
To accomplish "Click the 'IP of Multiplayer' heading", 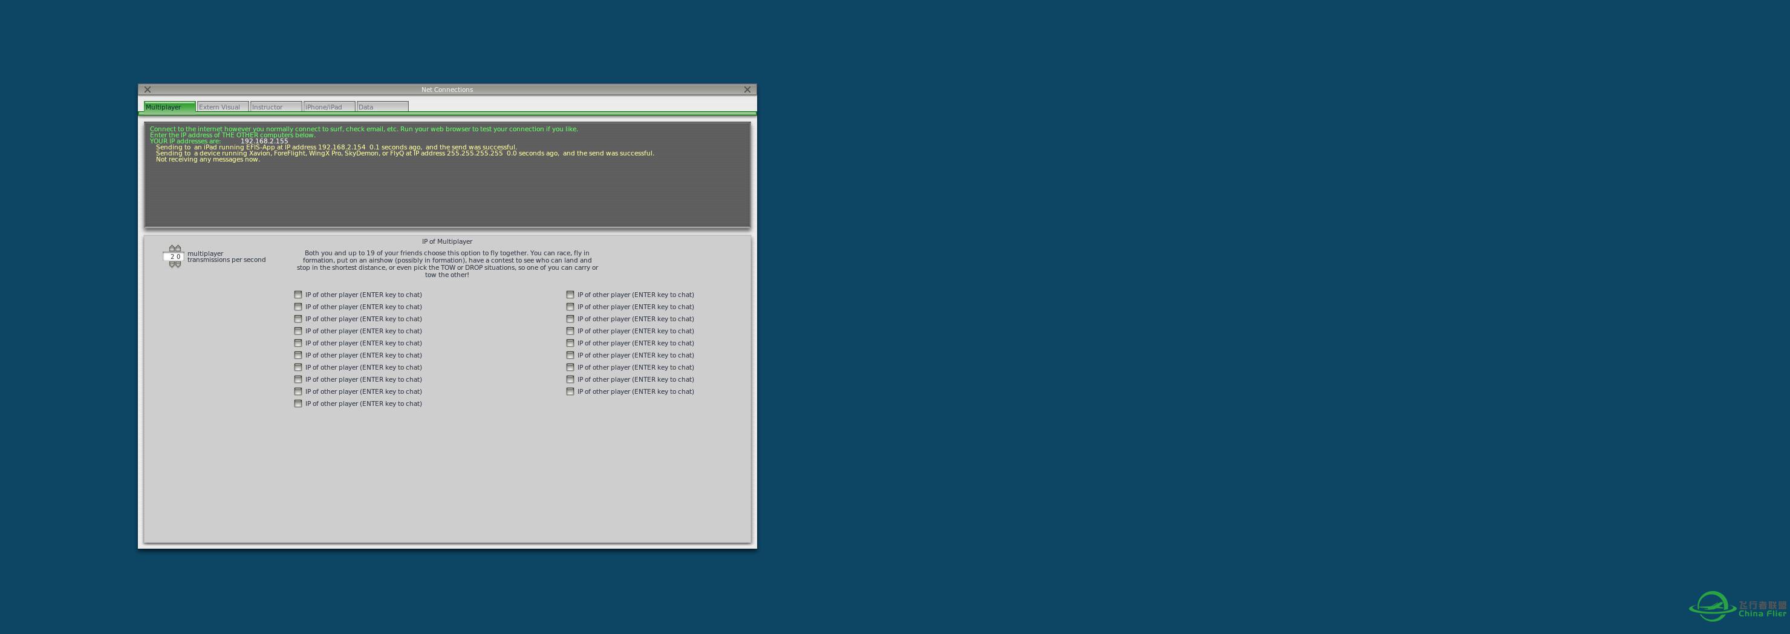I will [447, 242].
